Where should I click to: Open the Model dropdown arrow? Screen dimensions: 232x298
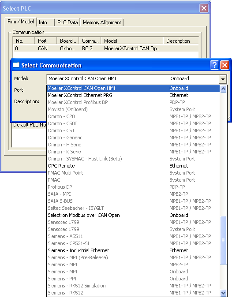(223, 78)
